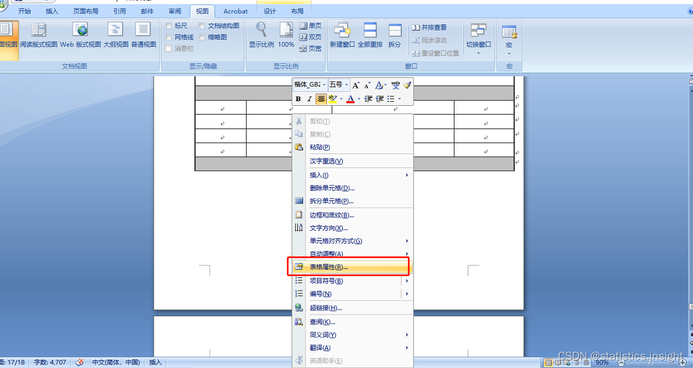
Task: Open the 楷体_GB2 font name dropdown
Action: point(324,85)
